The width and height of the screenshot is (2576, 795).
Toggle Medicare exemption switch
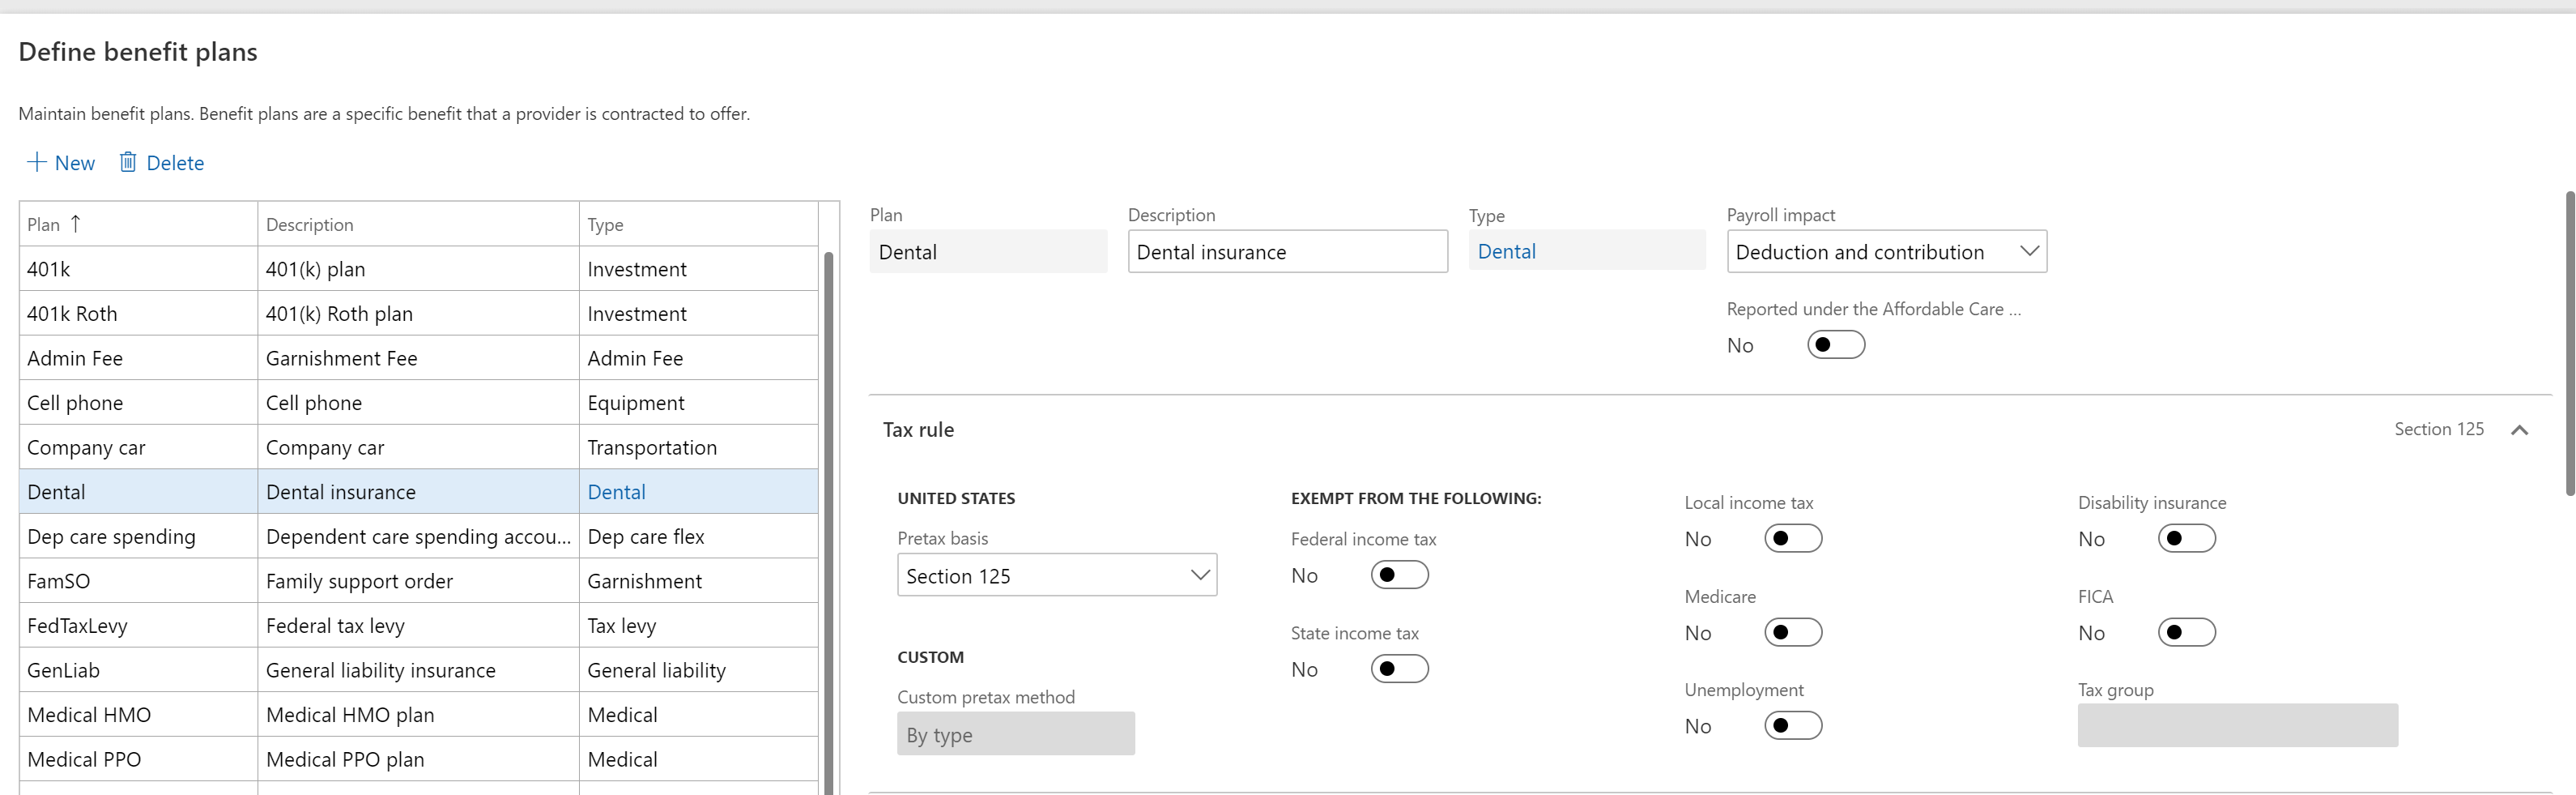pos(1793,633)
